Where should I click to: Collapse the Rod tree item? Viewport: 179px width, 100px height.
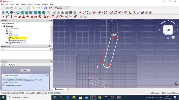click(4, 33)
